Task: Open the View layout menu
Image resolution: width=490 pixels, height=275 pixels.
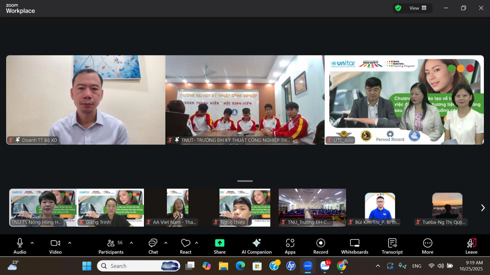Action: pos(418,8)
